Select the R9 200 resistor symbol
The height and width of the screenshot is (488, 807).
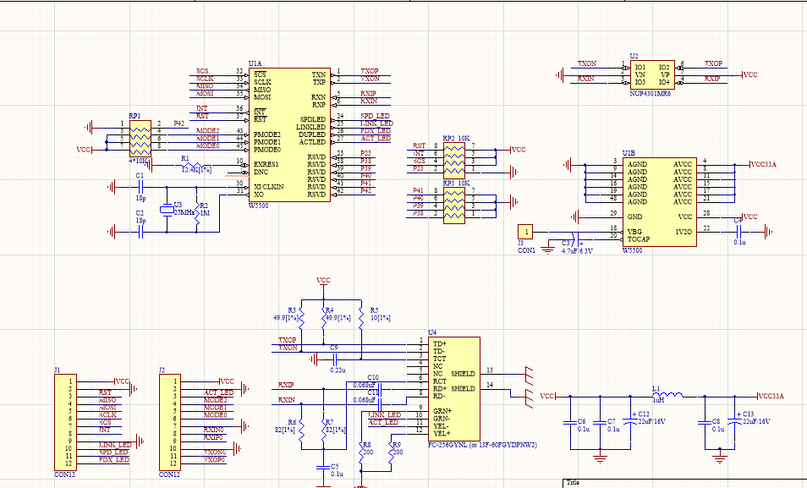391,452
